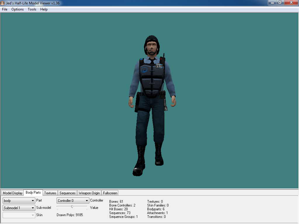The height and width of the screenshot is (224, 299).
Task: Click the 'Textures: 0' text
Action: coord(155,202)
